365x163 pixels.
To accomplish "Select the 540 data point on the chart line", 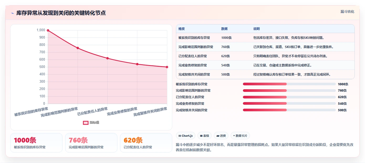I will coord(137,64).
